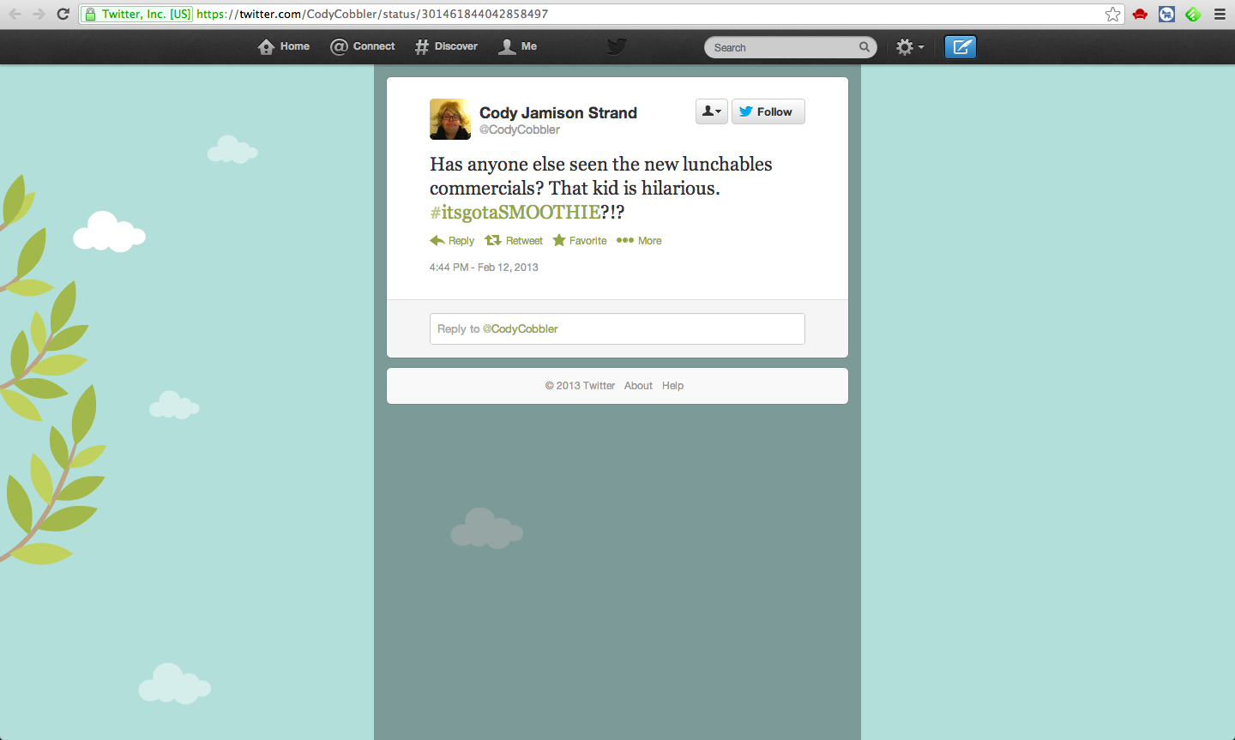Follow Cody Jamison Strand
Image resolution: width=1235 pixels, height=740 pixels.
pos(768,111)
